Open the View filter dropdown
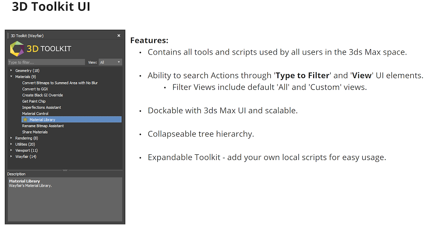 tap(110, 62)
